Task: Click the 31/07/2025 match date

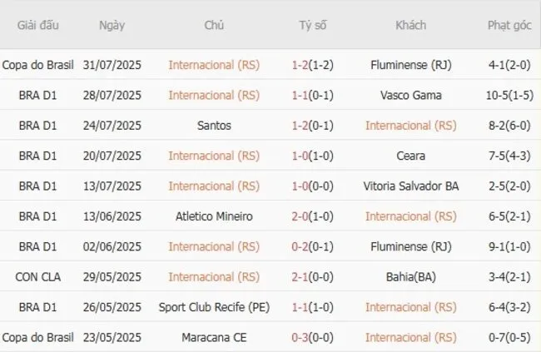Action: pyautogui.click(x=112, y=65)
